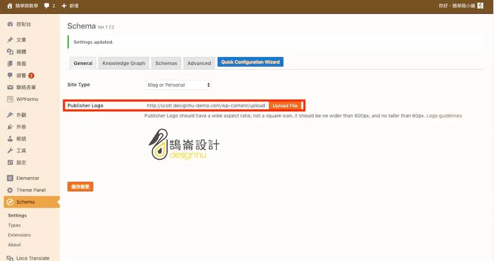This screenshot has height=261, width=494.
Task: Open Schema About submenu item
Action: (x=14, y=245)
